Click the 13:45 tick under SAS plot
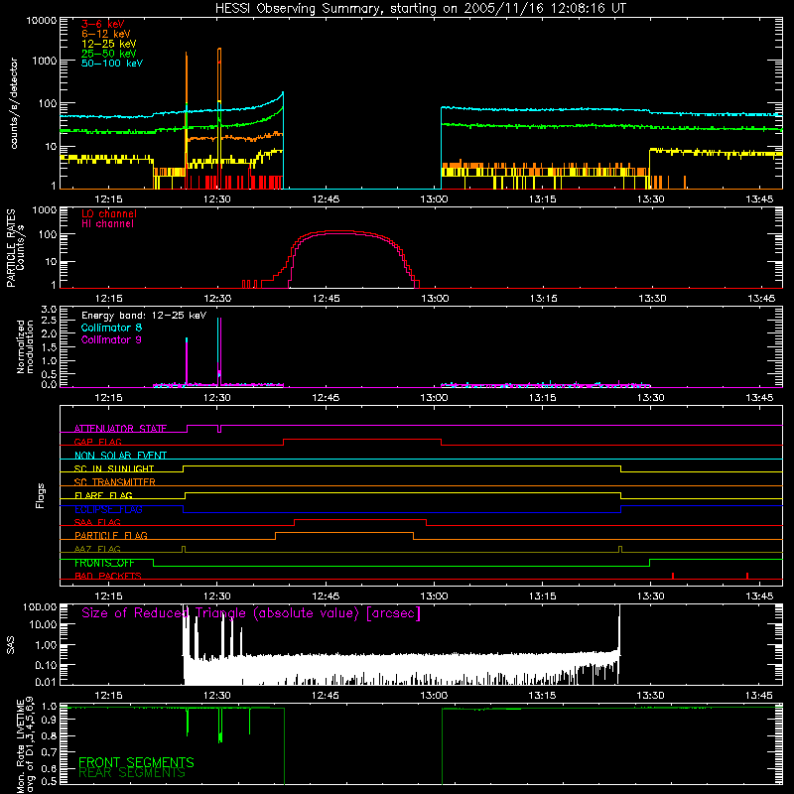Viewport: 794px width, 794px height. (759, 696)
